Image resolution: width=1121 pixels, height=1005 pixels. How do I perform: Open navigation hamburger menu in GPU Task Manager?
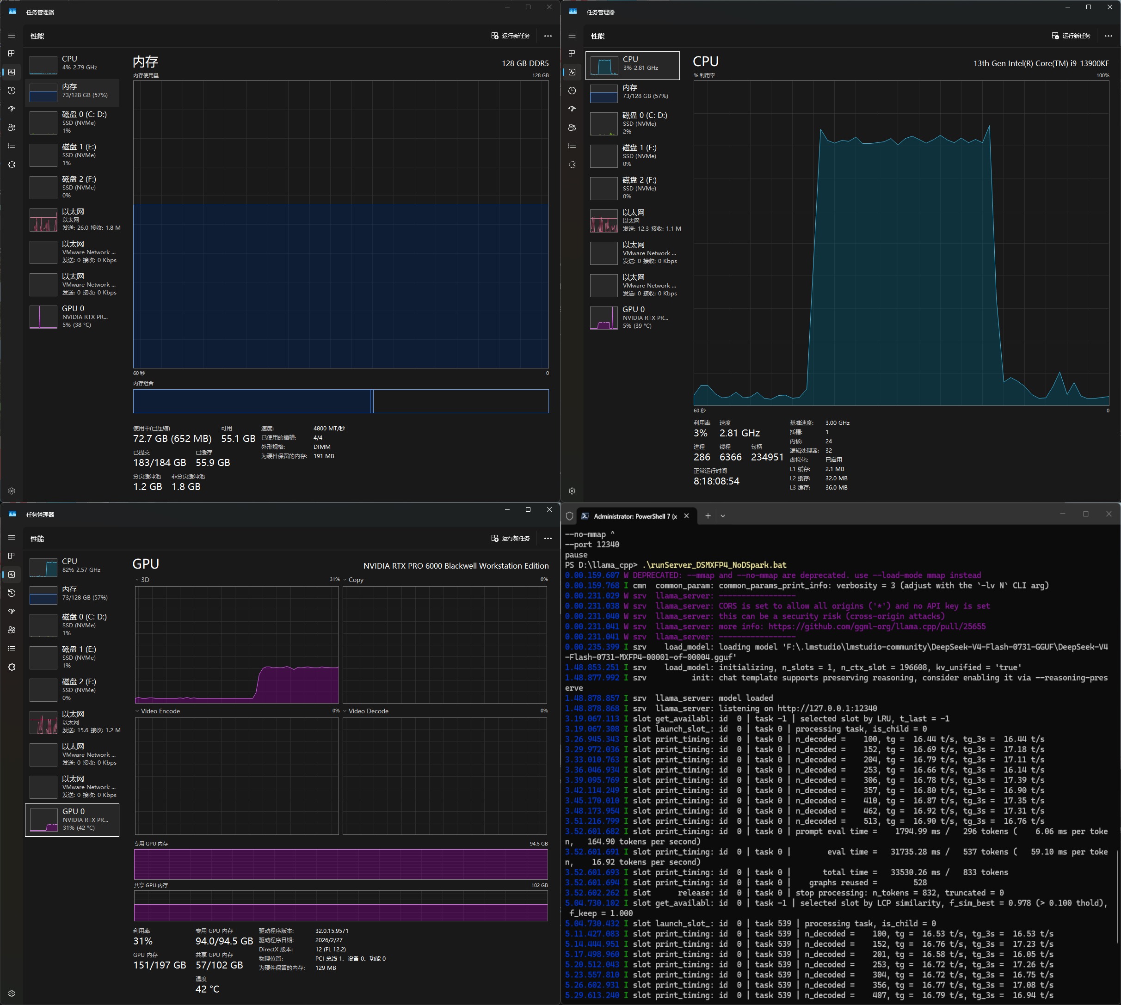[12, 538]
